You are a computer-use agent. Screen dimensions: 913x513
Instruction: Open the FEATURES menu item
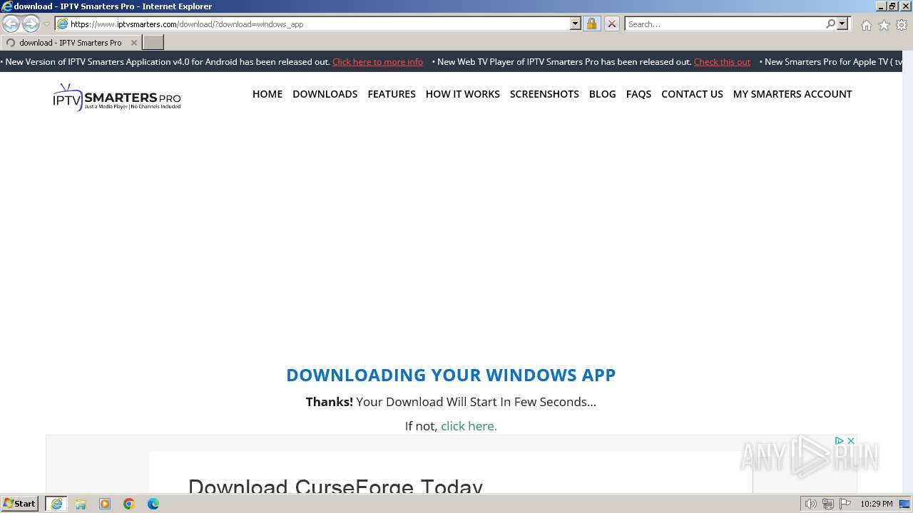[x=392, y=94]
